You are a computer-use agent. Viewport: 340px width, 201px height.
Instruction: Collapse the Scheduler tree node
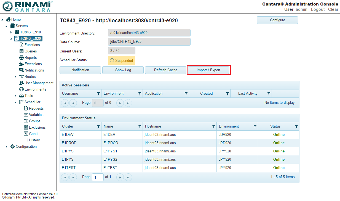click(15, 102)
